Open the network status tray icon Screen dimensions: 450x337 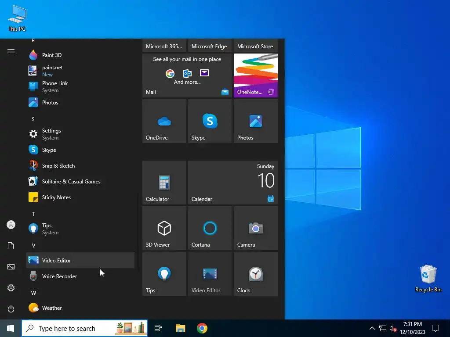[383, 328]
